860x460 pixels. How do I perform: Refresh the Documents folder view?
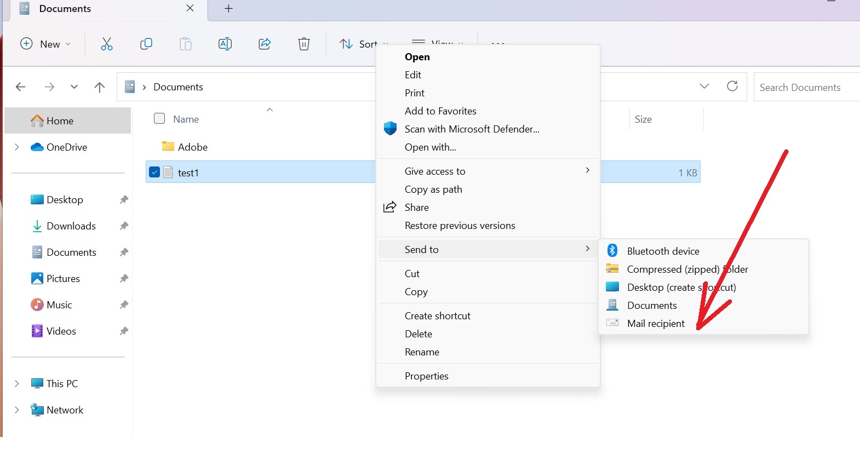(x=732, y=86)
